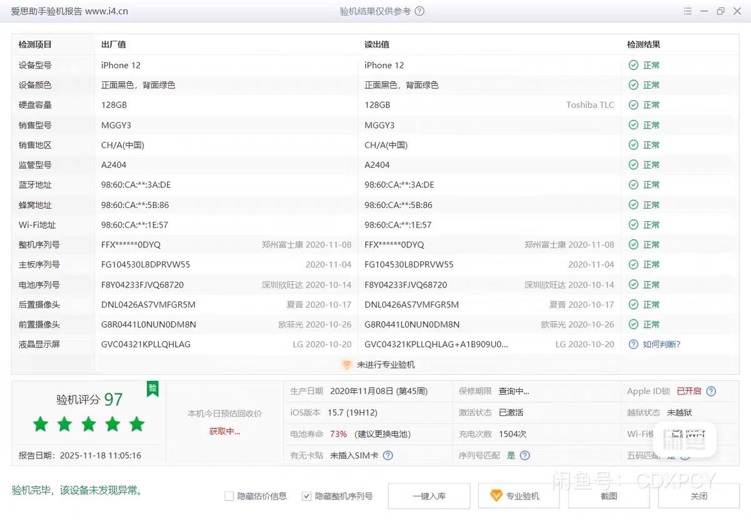Viewport: 751px width, 520px height.
Task: Click the green check icon in 设备颜色 row
Action: 633,85
